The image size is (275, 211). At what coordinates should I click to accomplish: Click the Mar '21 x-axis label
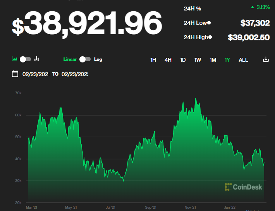pyautogui.click(x=31, y=207)
